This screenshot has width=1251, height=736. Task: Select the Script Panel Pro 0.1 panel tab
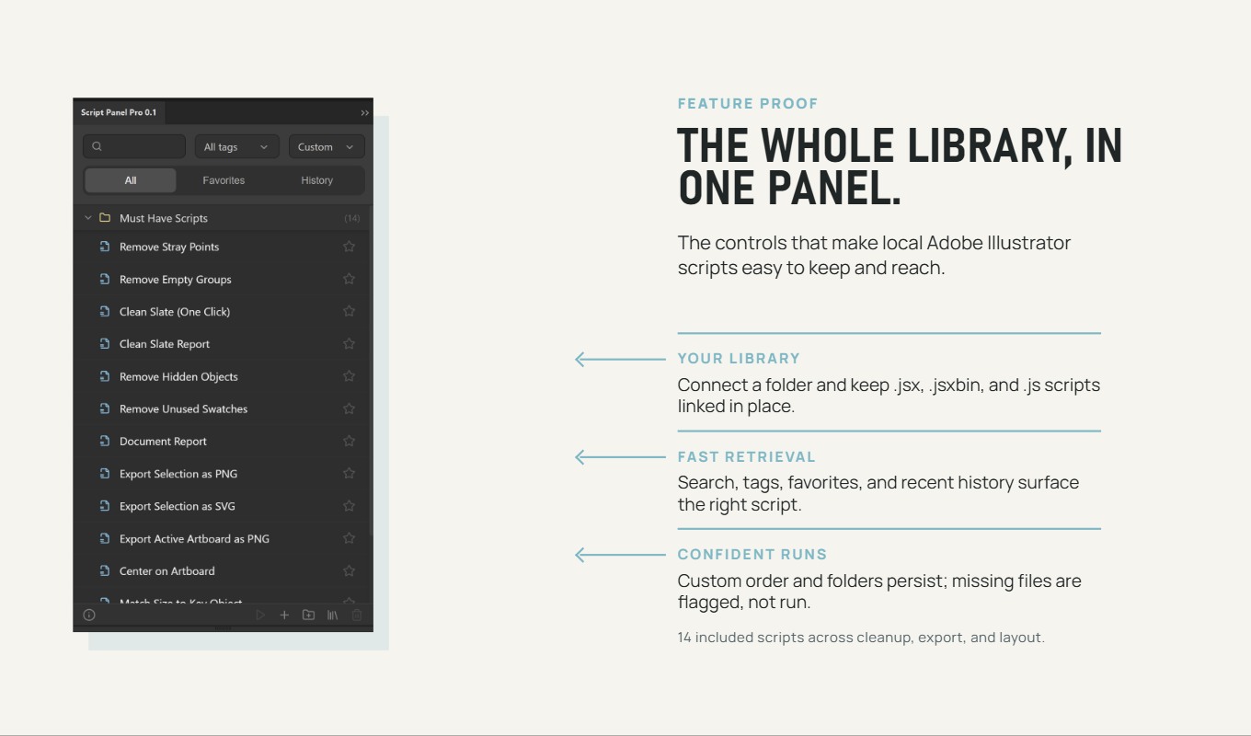click(119, 112)
